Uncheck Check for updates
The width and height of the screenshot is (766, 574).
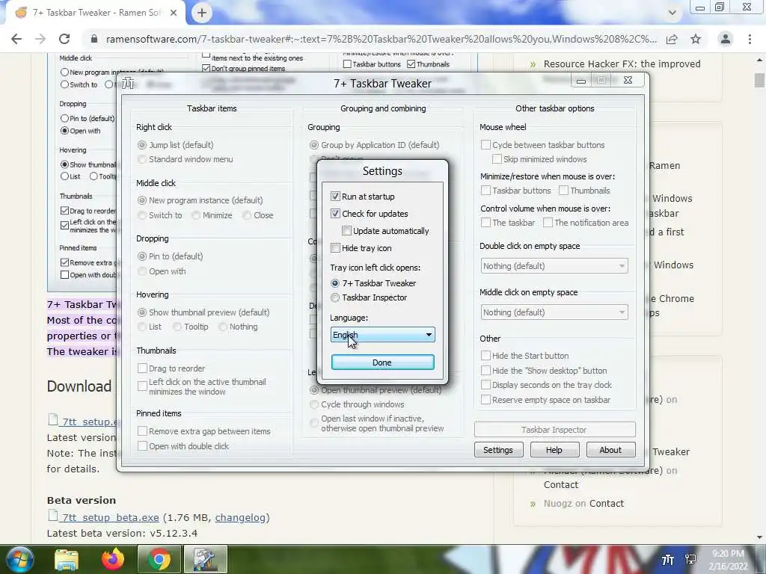(335, 213)
